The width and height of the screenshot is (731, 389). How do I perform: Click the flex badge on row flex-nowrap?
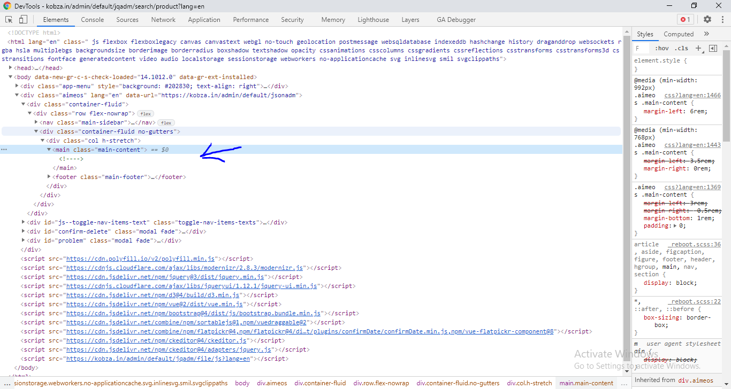(146, 113)
